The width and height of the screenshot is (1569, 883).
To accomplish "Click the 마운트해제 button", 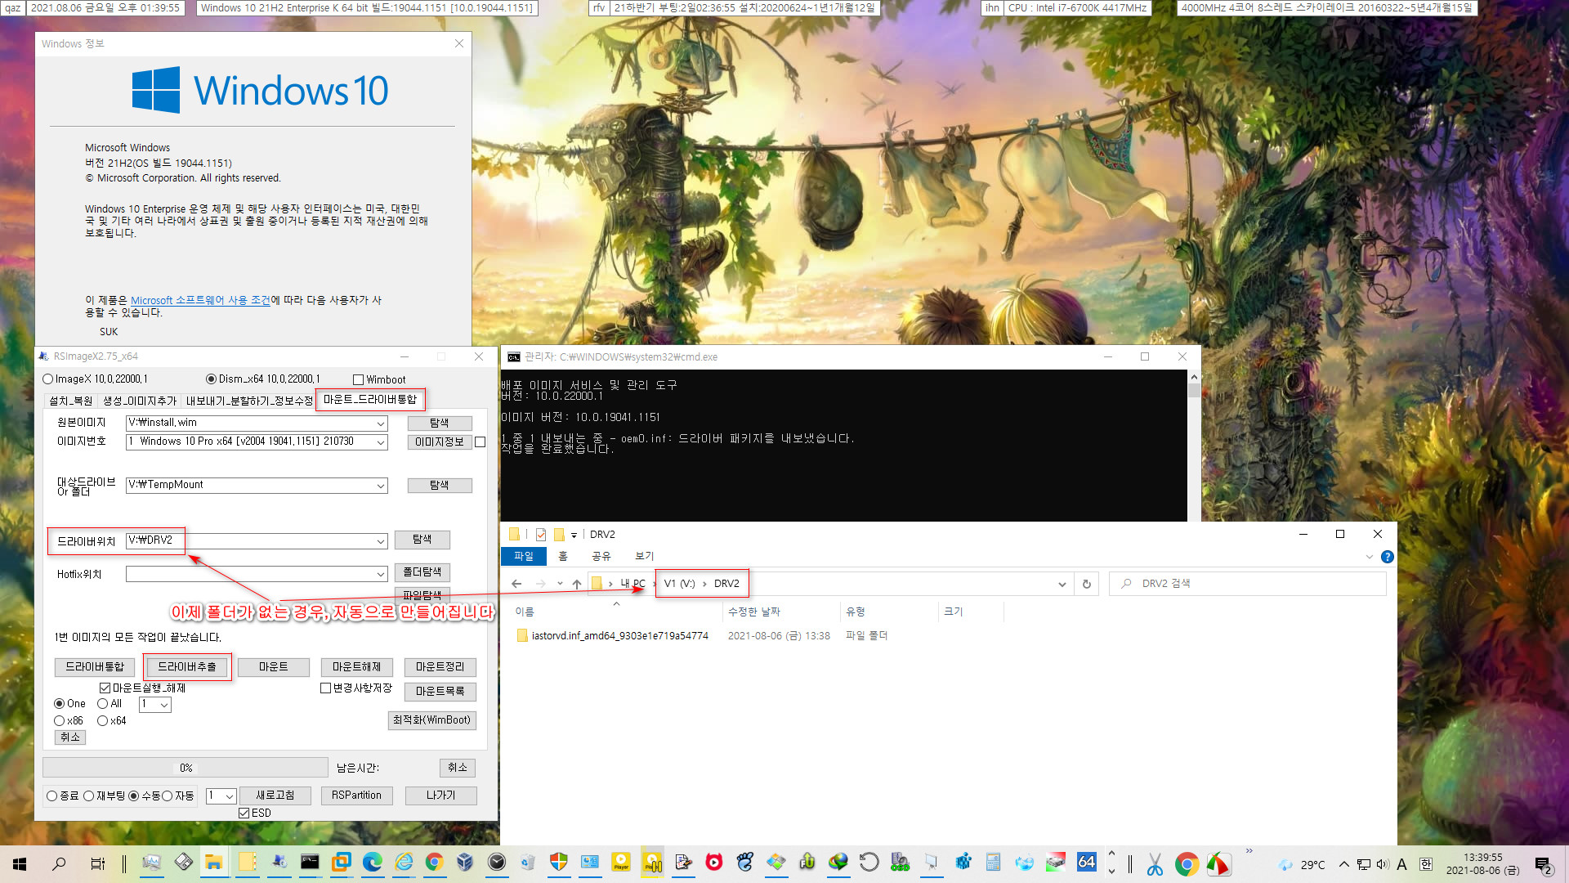I will (357, 667).
